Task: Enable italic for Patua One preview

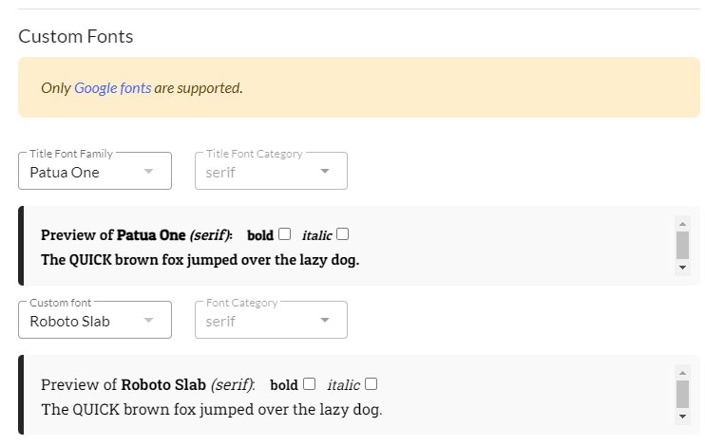Action: (x=343, y=234)
